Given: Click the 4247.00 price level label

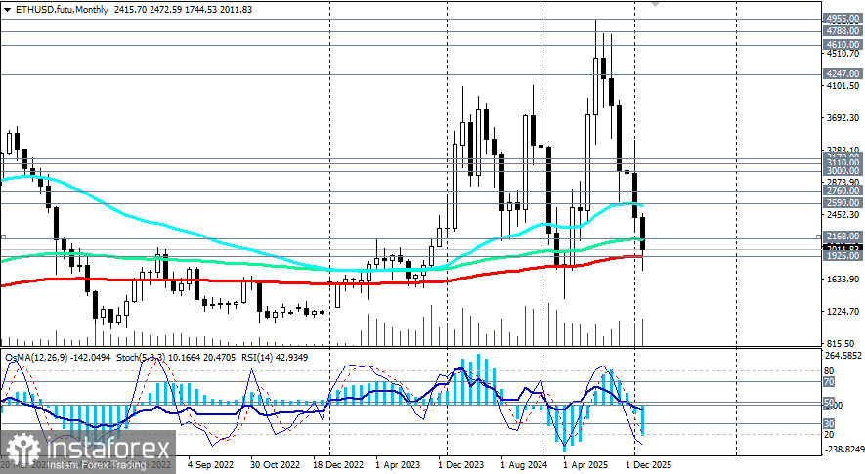Looking at the screenshot, I should (x=842, y=74).
